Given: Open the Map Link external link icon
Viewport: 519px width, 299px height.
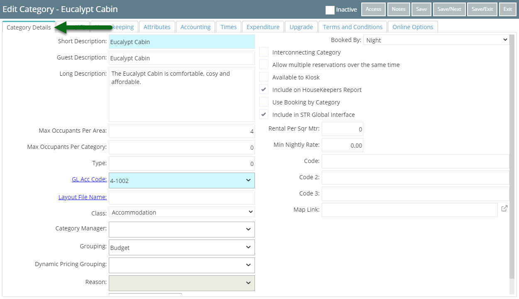Looking at the screenshot, I should click(x=504, y=209).
